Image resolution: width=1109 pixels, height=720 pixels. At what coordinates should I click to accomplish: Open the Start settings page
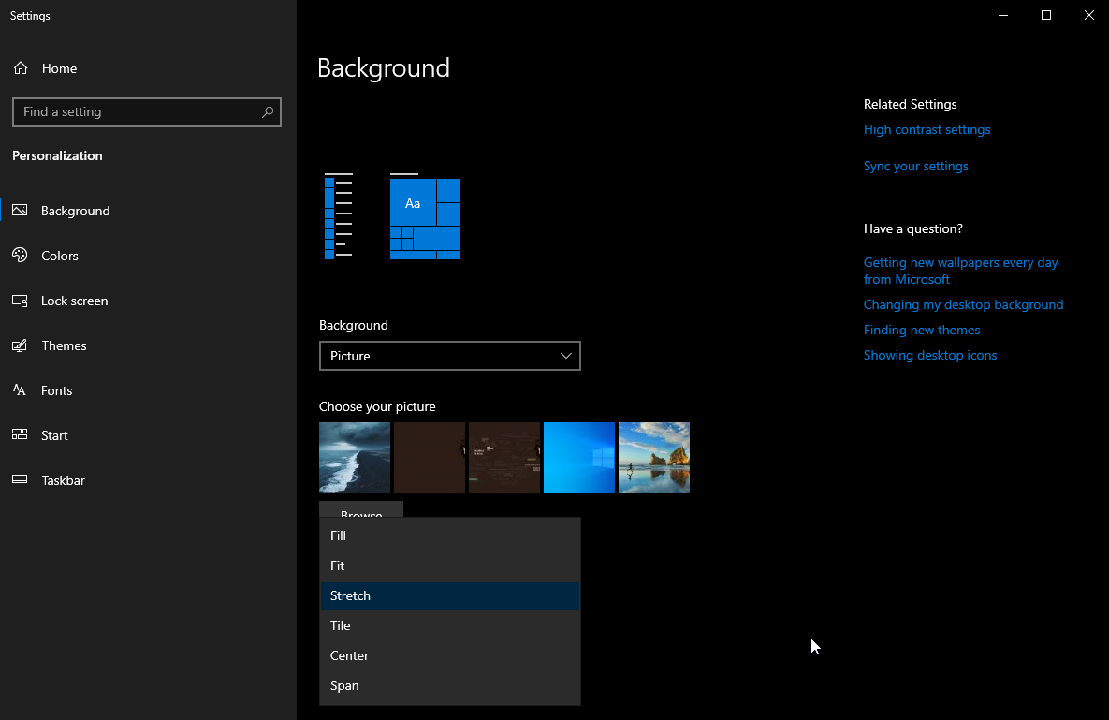pyautogui.click(x=53, y=434)
